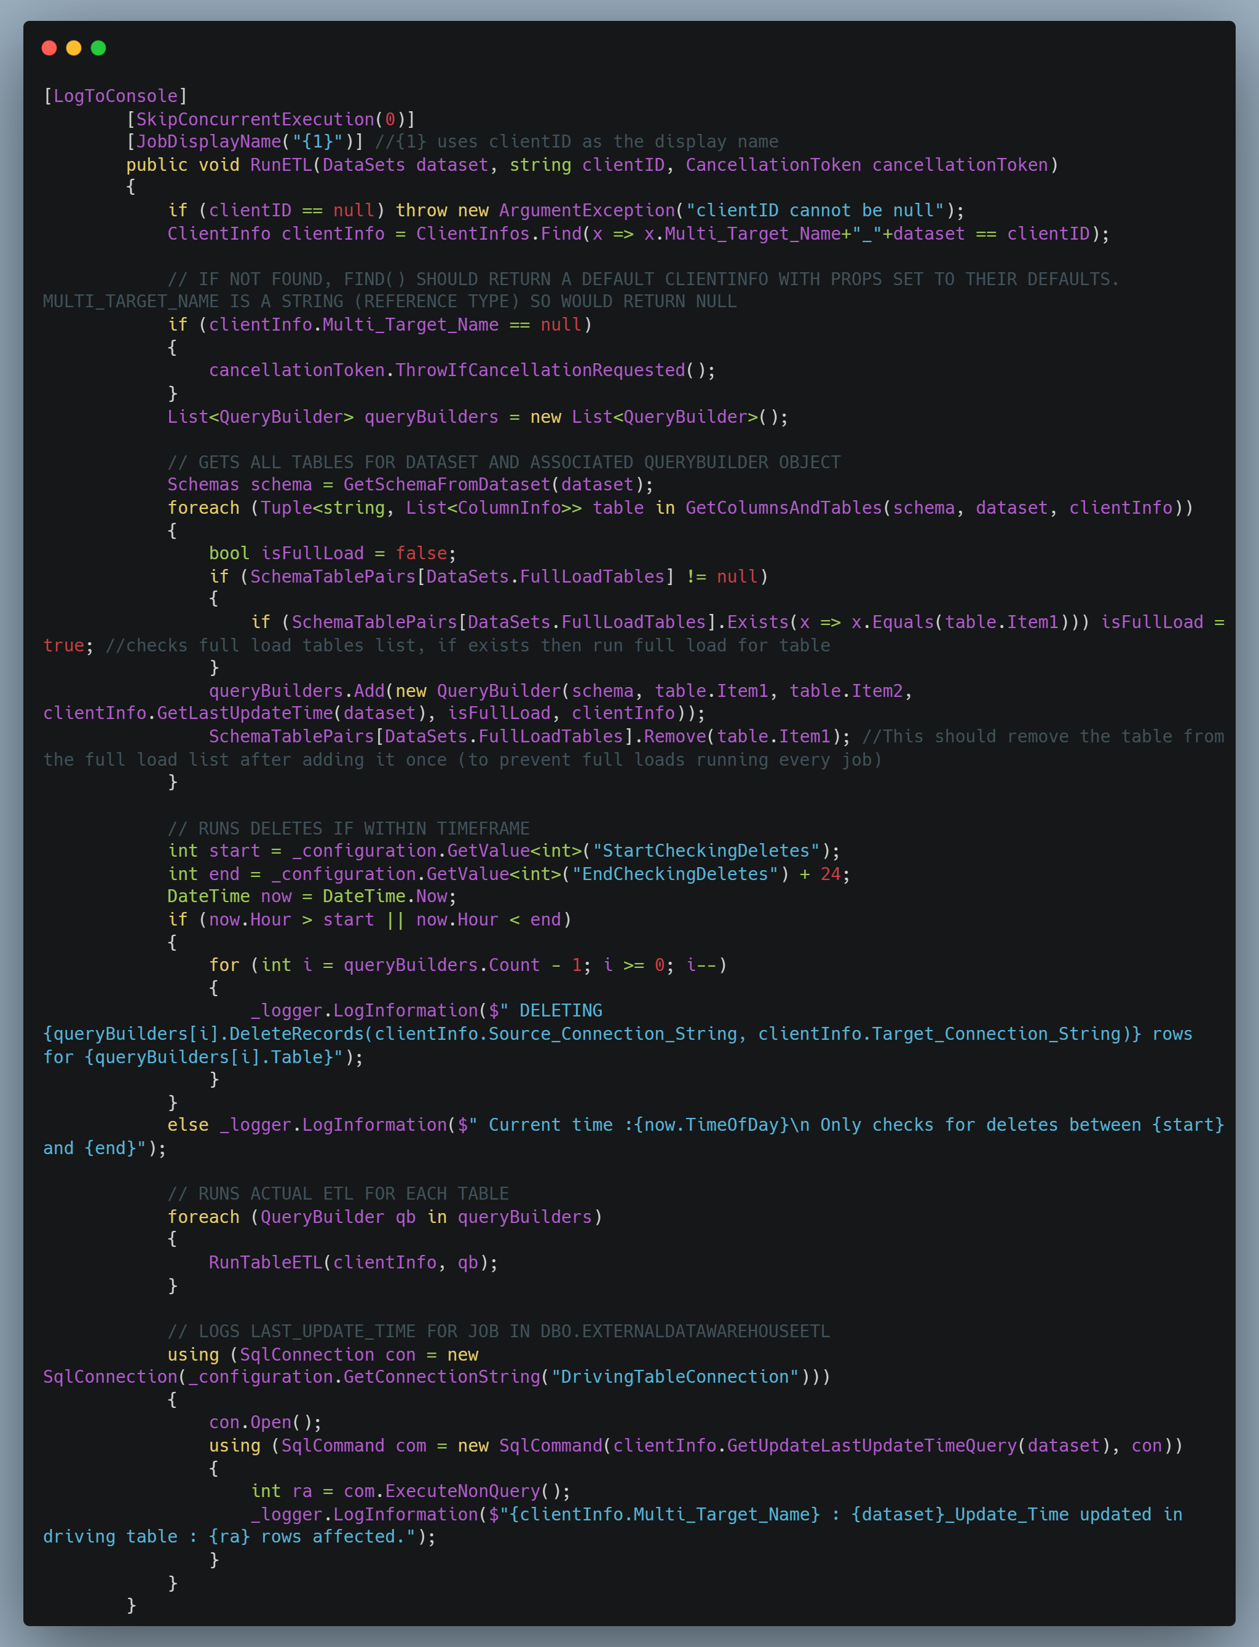The height and width of the screenshot is (1647, 1259).
Task: Click the RunETL method name
Action: [x=282, y=165]
